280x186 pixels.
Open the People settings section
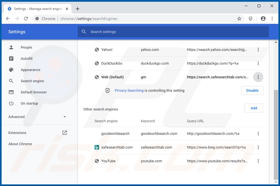click(26, 48)
